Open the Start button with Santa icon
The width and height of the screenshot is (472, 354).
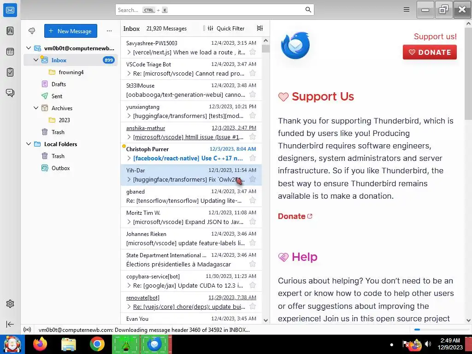pos(12,344)
